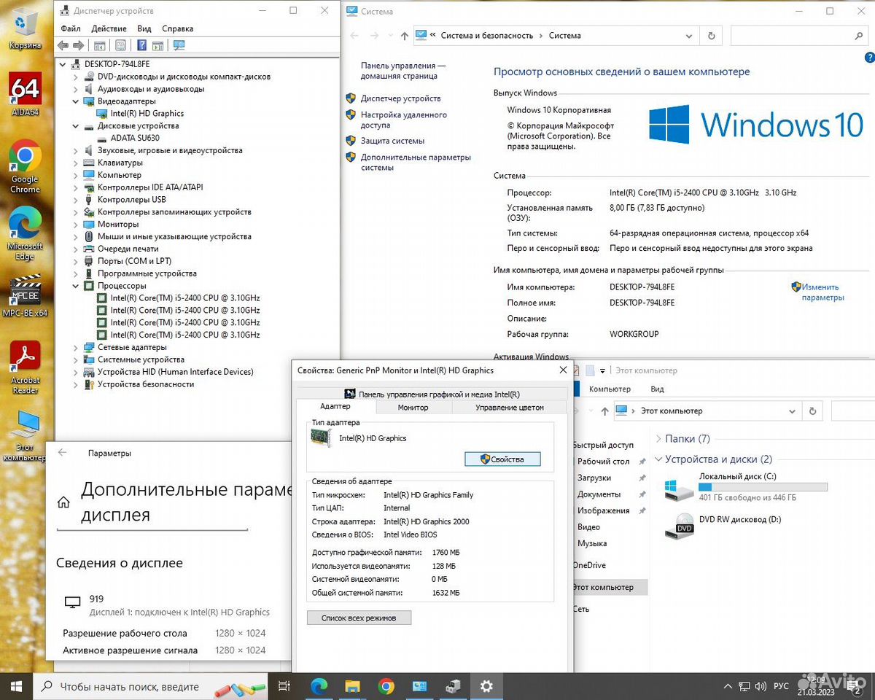
Task: Click back arrow in Параметры window
Action: tap(62, 453)
